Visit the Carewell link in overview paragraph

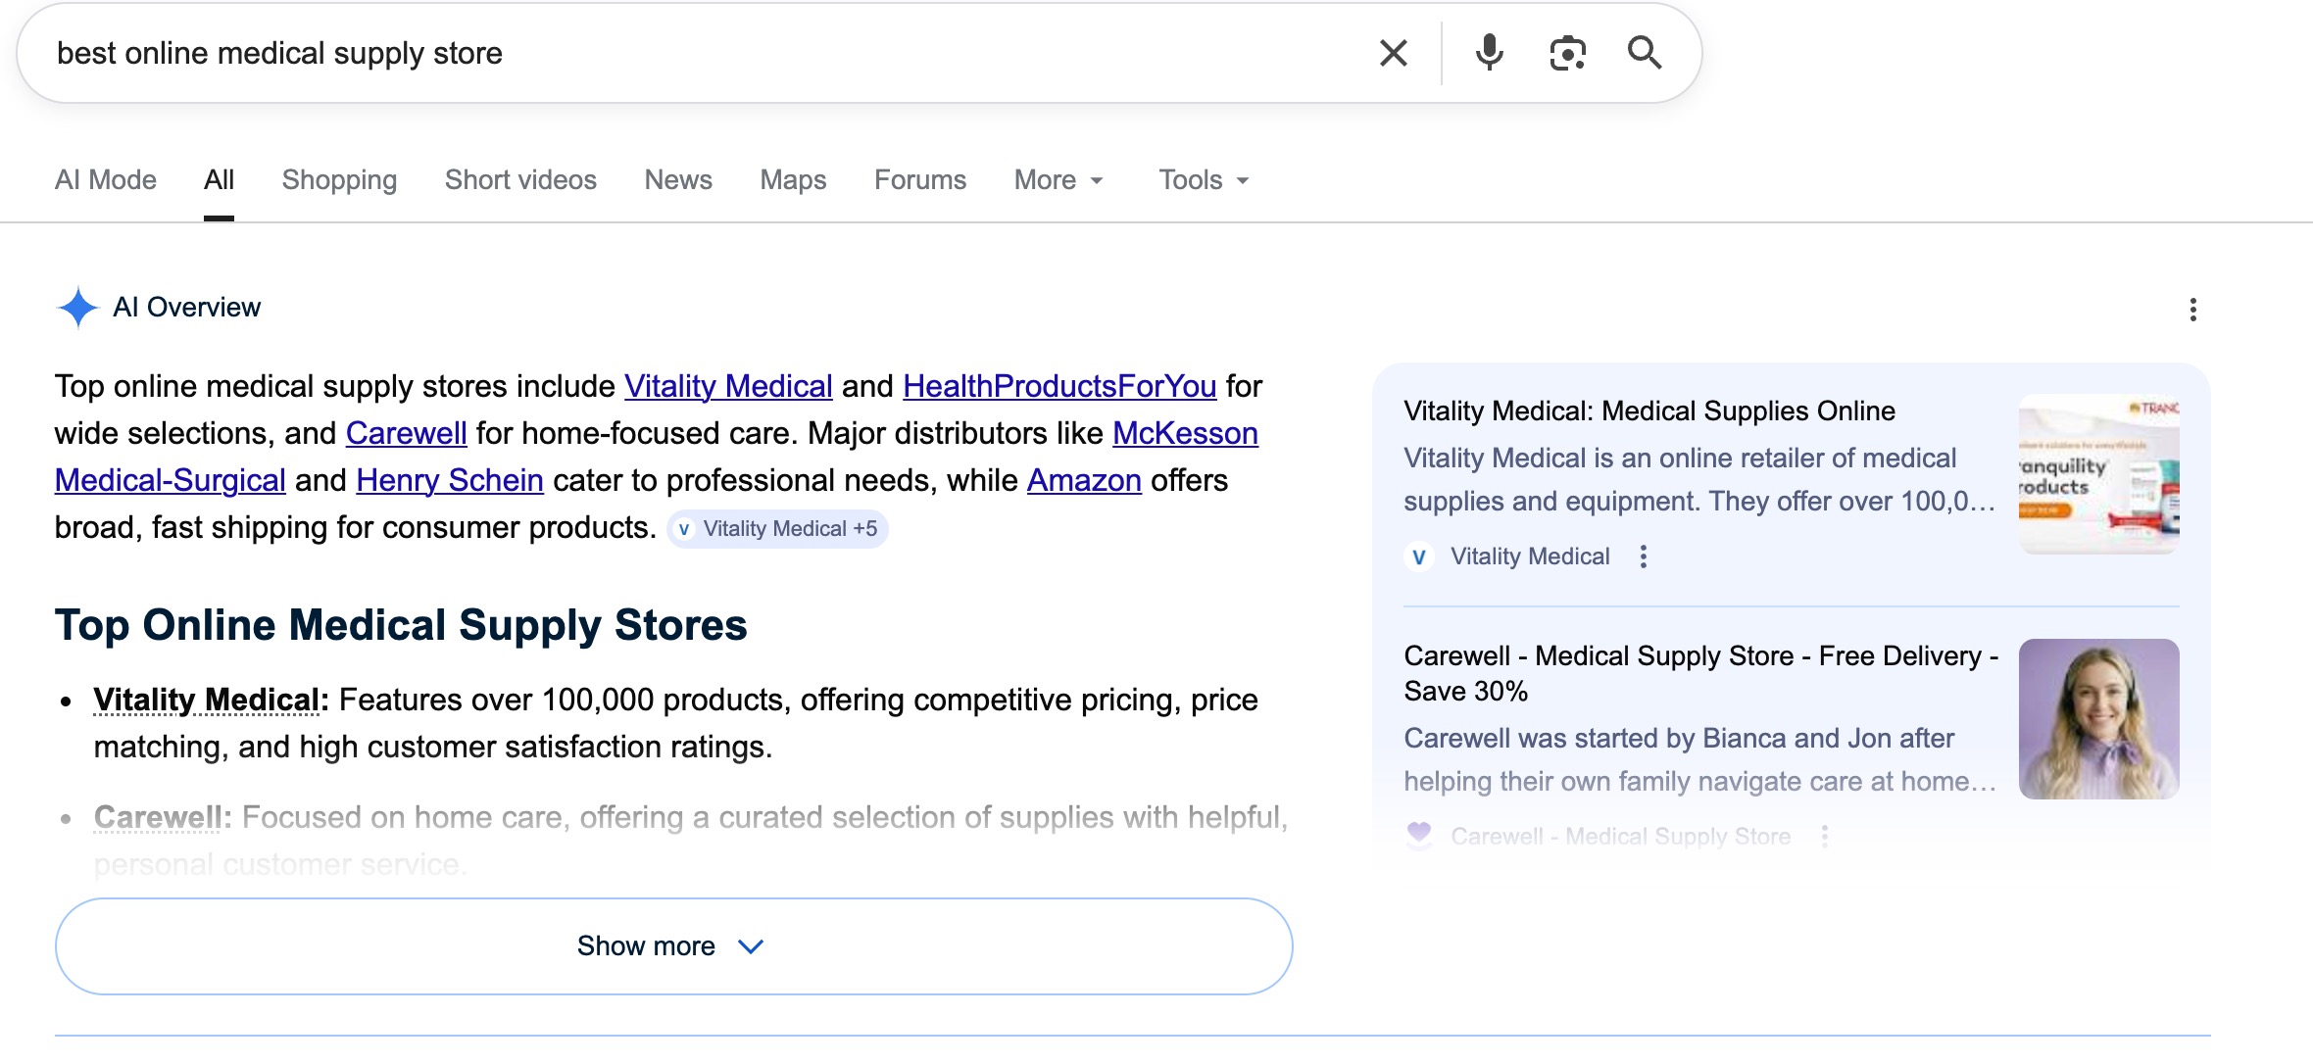(406, 433)
